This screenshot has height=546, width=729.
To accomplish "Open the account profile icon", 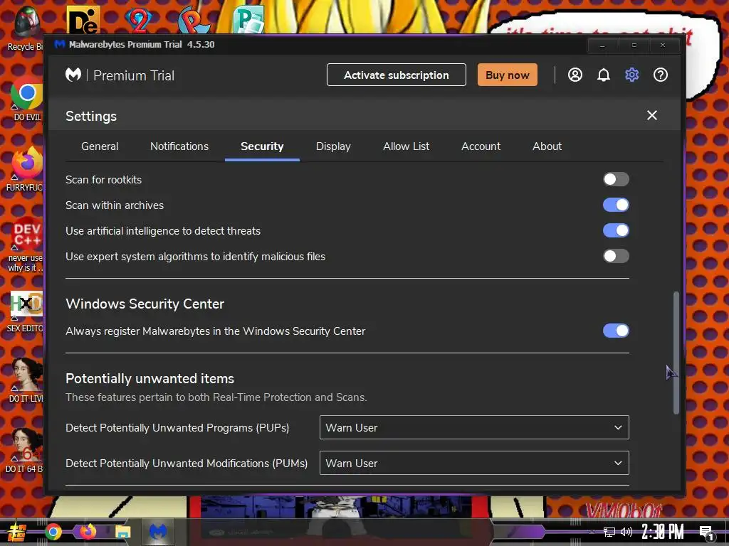I will pyautogui.click(x=575, y=75).
